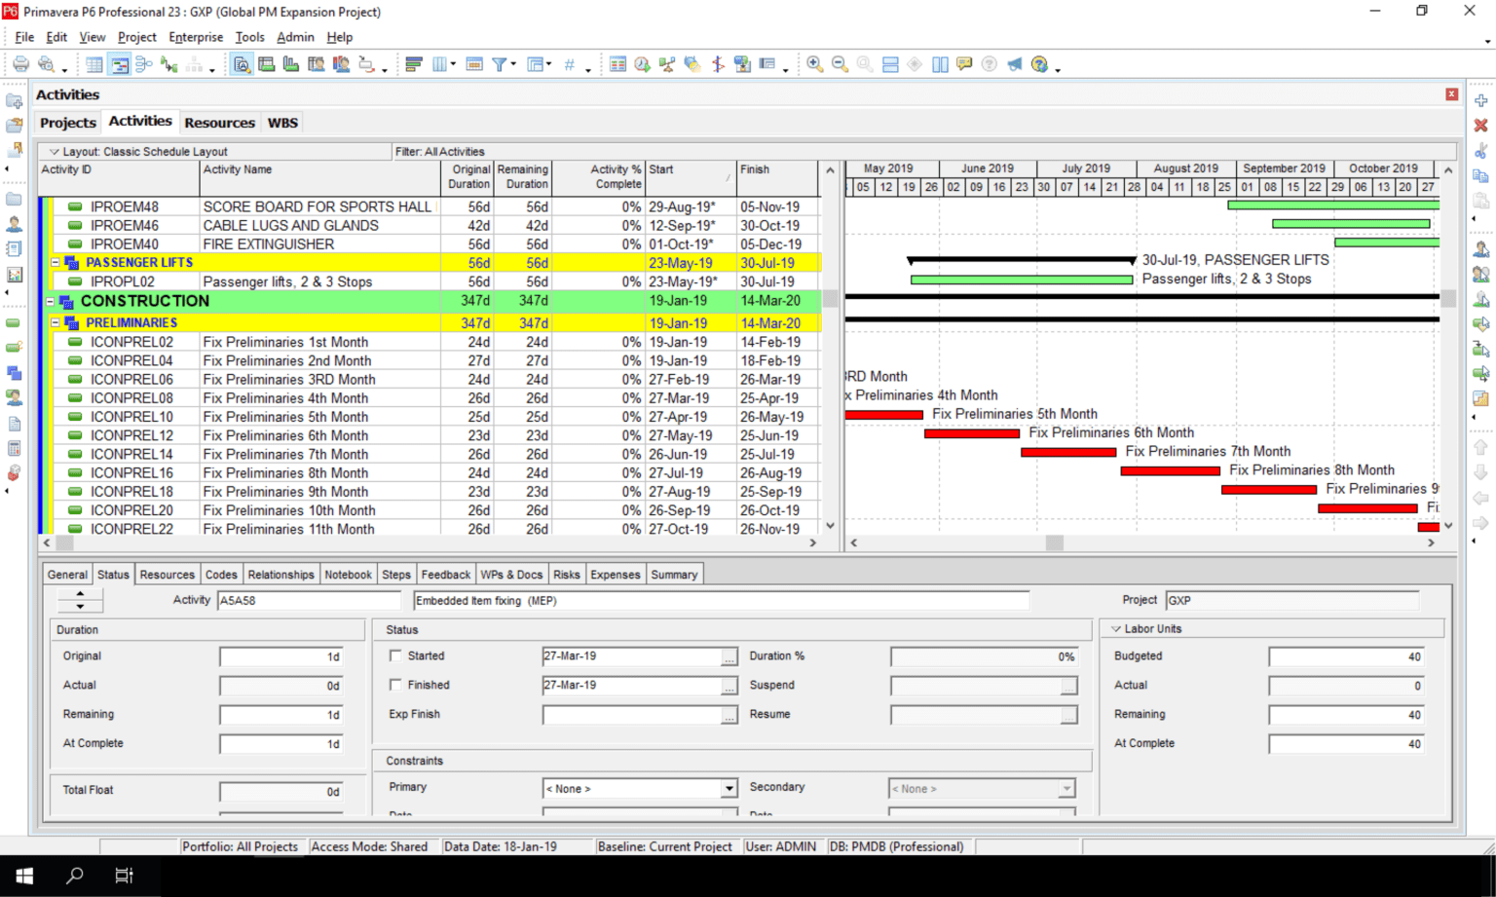The image size is (1496, 897).
Task: Select the Gantt Chart view icon
Action: tap(118, 64)
